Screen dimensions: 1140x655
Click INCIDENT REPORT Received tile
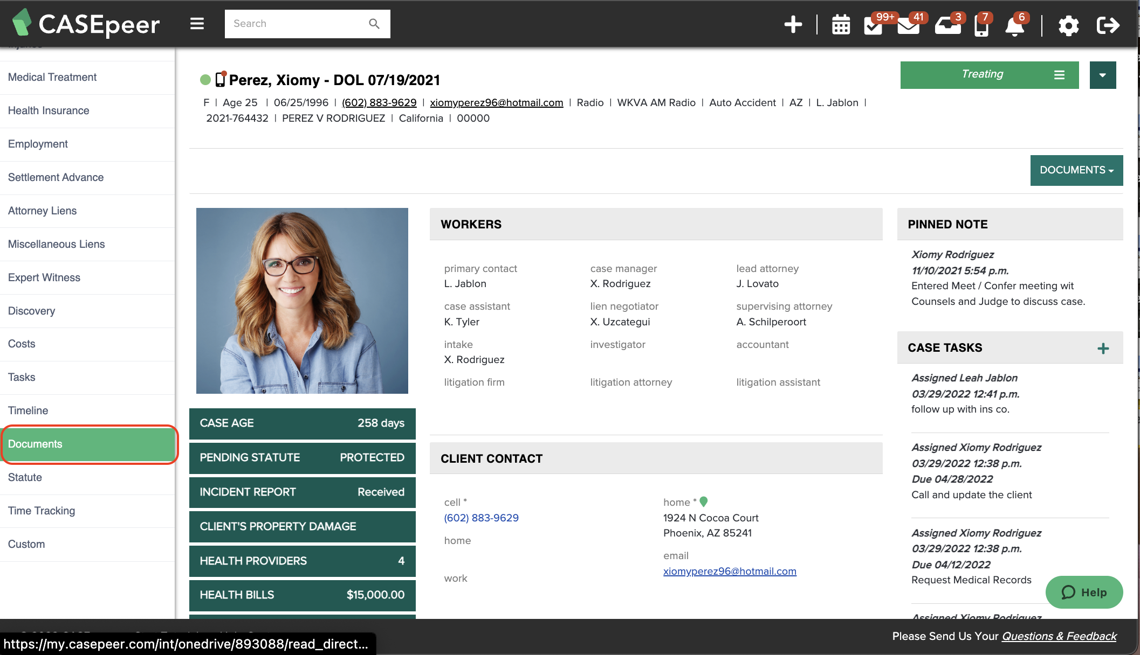[x=302, y=492]
